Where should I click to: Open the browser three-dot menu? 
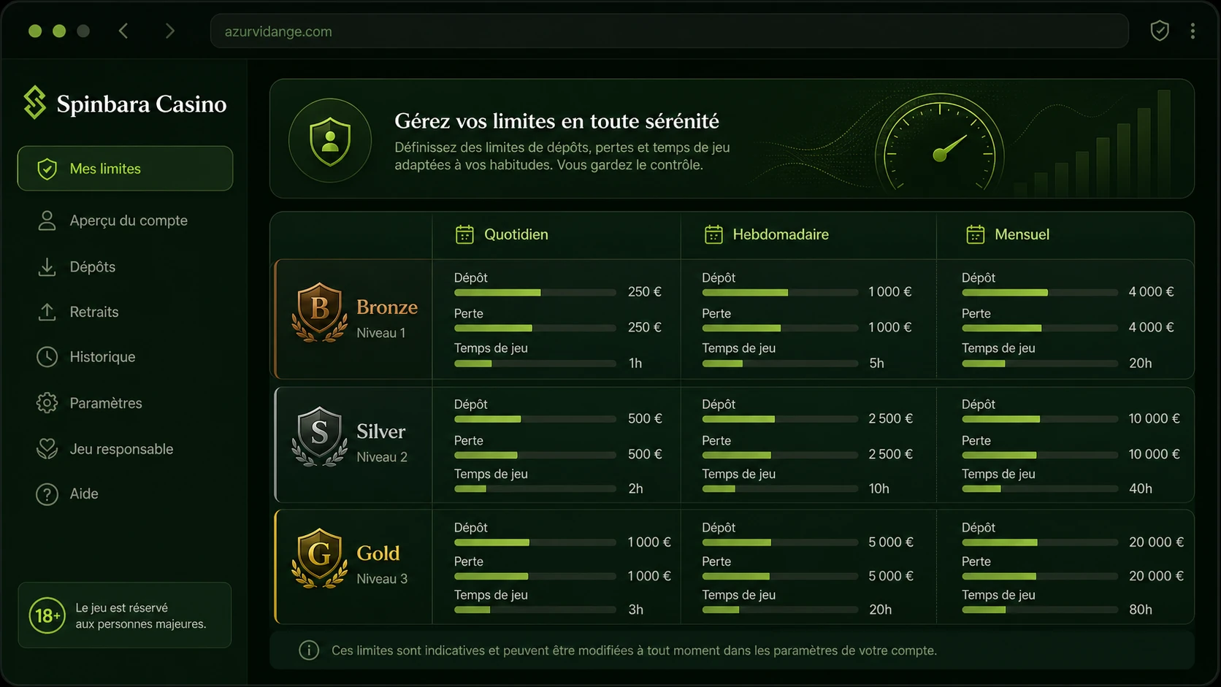(x=1193, y=31)
